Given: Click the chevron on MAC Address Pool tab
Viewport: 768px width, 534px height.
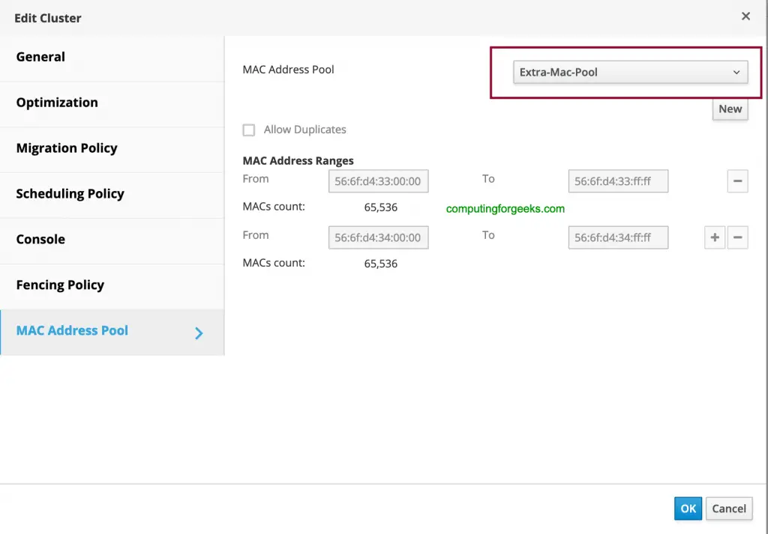Looking at the screenshot, I should pyautogui.click(x=198, y=333).
